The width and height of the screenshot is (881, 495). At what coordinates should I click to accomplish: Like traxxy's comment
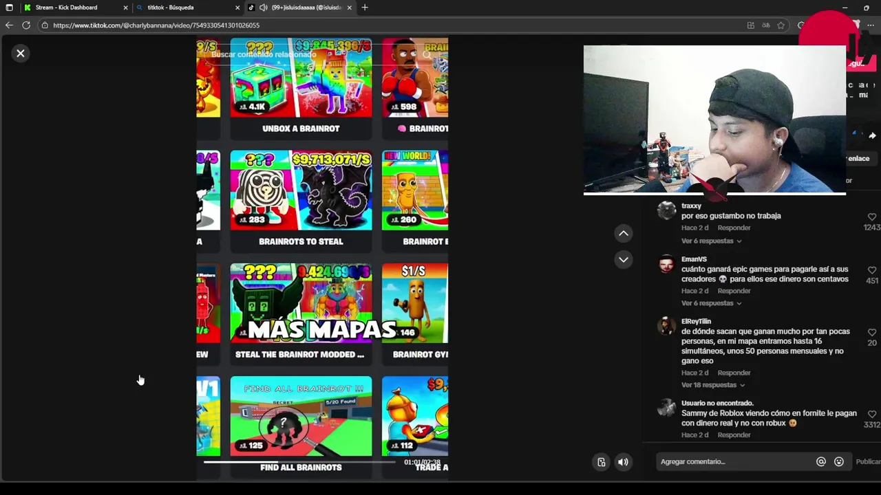point(872,217)
